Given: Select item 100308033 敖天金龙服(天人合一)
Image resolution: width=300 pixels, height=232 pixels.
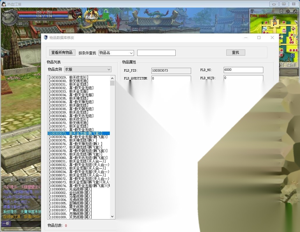Looking at the screenshot, I should point(79,168).
